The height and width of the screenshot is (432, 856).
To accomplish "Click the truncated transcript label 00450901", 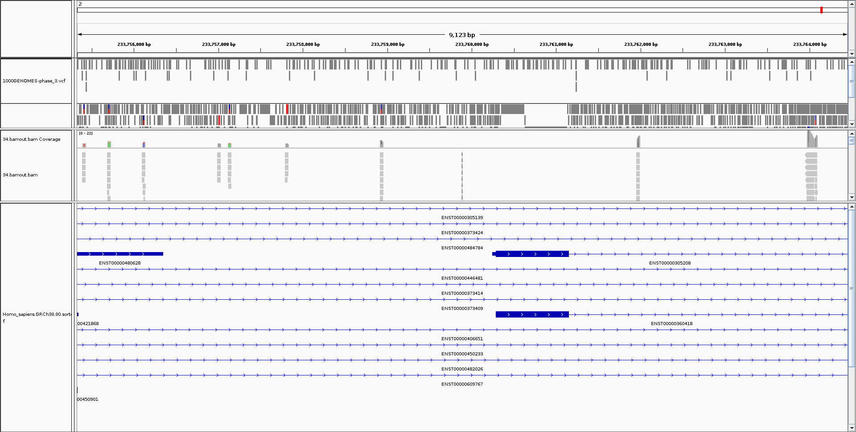I will click(88, 399).
